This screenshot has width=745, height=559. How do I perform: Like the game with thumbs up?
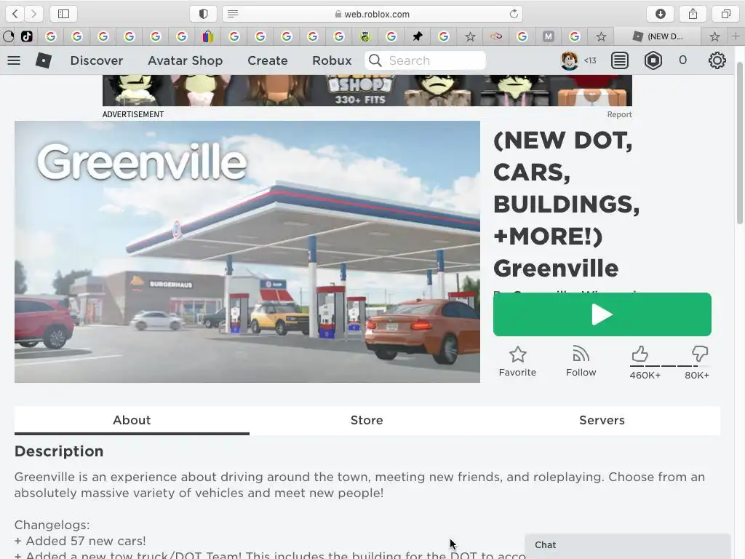[x=640, y=354]
